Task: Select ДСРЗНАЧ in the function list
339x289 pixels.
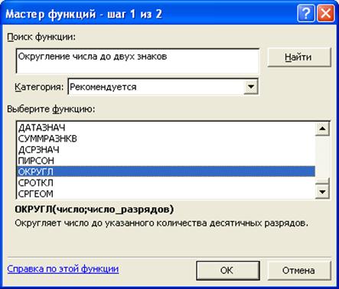Action: [166, 150]
